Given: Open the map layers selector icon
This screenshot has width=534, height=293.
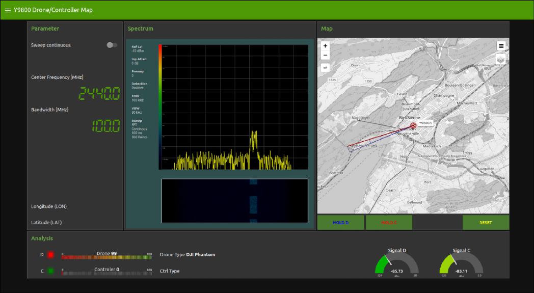Looking at the screenshot, I should (x=500, y=59).
